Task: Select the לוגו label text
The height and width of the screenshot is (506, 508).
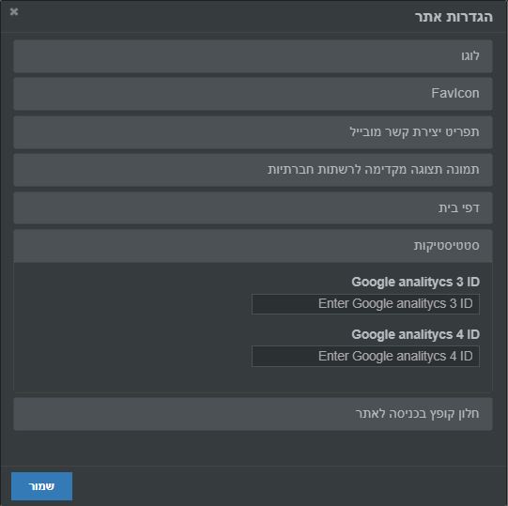Action: tap(470, 56)
